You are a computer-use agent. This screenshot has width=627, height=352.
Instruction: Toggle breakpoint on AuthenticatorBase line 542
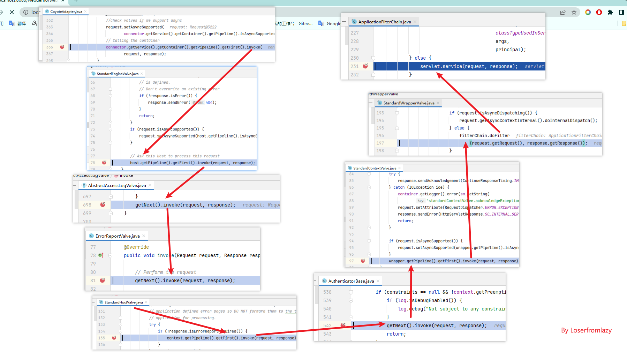(x=343, y=325)
